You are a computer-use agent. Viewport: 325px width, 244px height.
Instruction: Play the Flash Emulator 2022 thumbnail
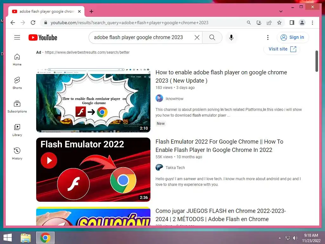tap(93, 170)
